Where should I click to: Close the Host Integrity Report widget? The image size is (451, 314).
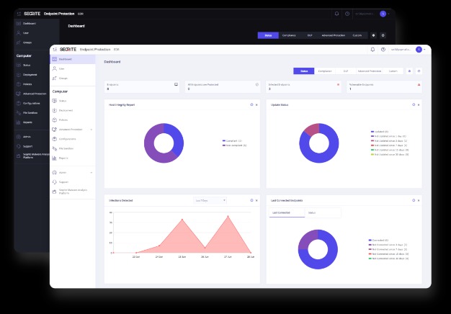[256, 104]
